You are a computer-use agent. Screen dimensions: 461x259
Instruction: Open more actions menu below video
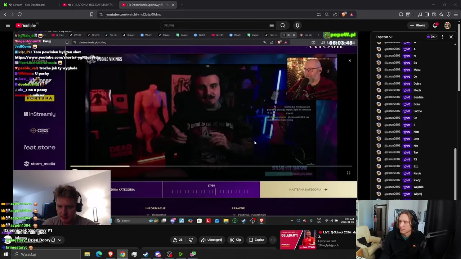point(273,240)
